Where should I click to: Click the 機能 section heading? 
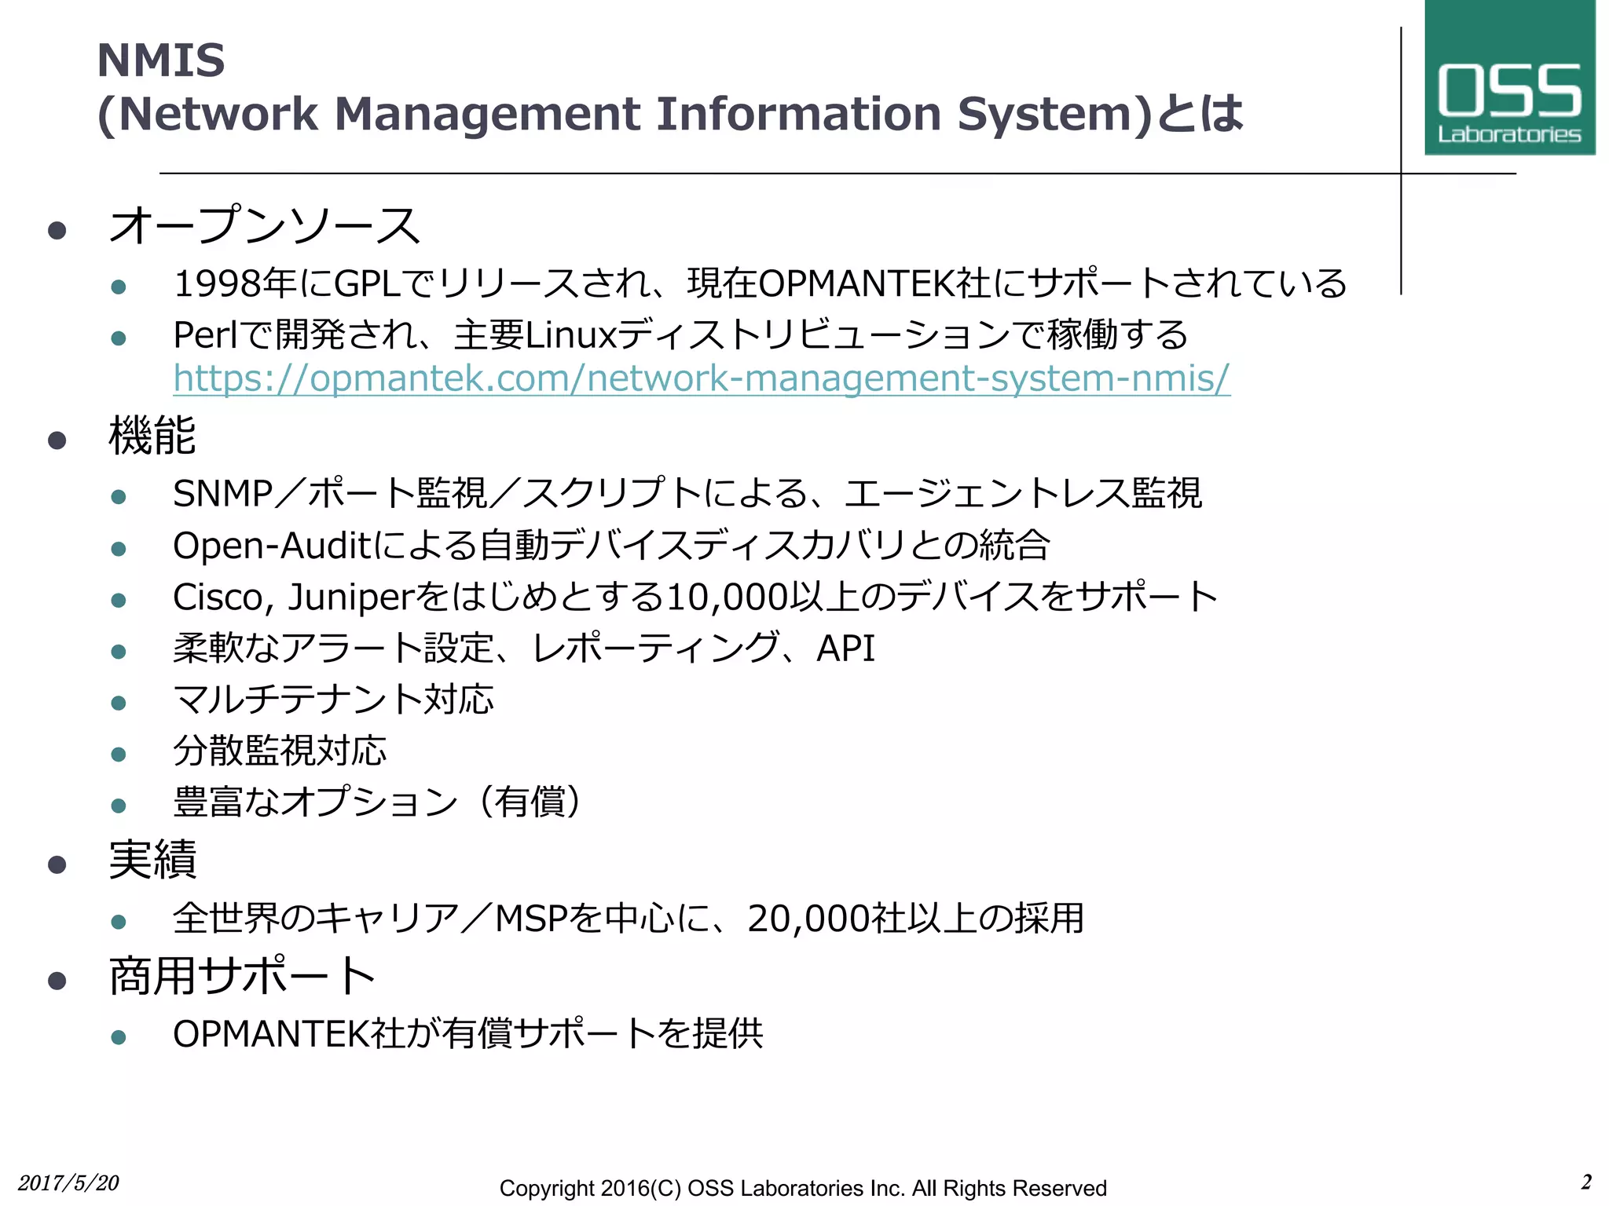(152, 435)
